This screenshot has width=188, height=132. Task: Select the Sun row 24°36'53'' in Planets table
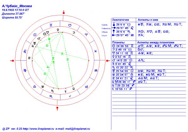point(149,46)
